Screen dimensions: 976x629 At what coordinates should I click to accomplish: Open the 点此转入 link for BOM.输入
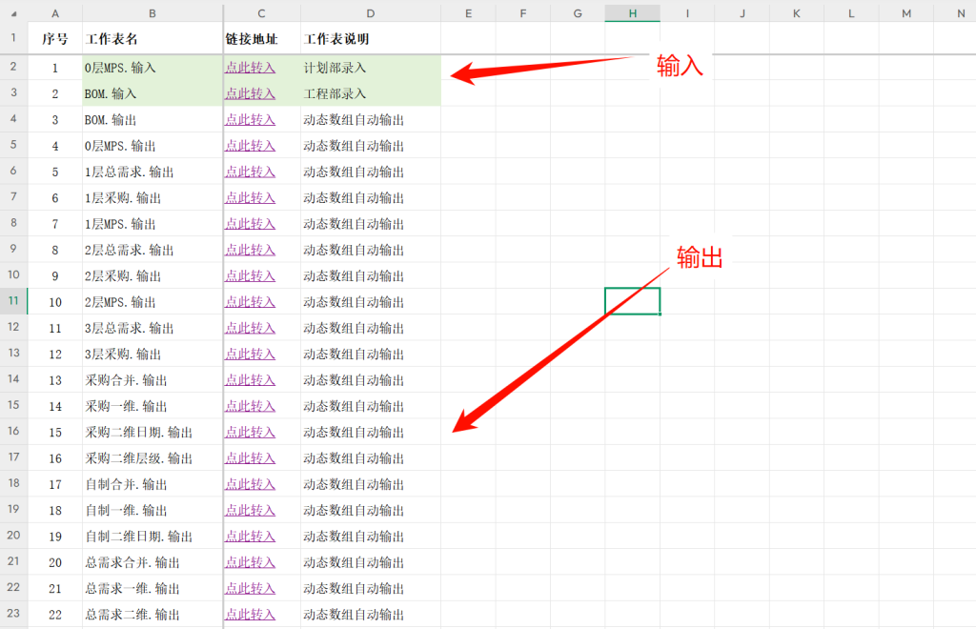250,94
